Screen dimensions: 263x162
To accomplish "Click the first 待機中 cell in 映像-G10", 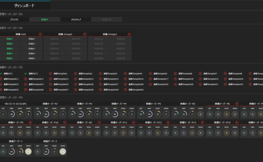I will [x=32, y=39].
